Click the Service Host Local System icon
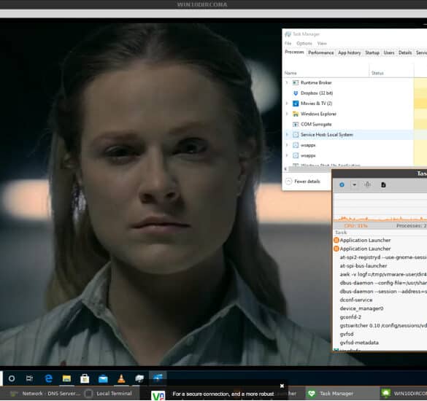This screenshot has height=401, width=427. [296, 135]
